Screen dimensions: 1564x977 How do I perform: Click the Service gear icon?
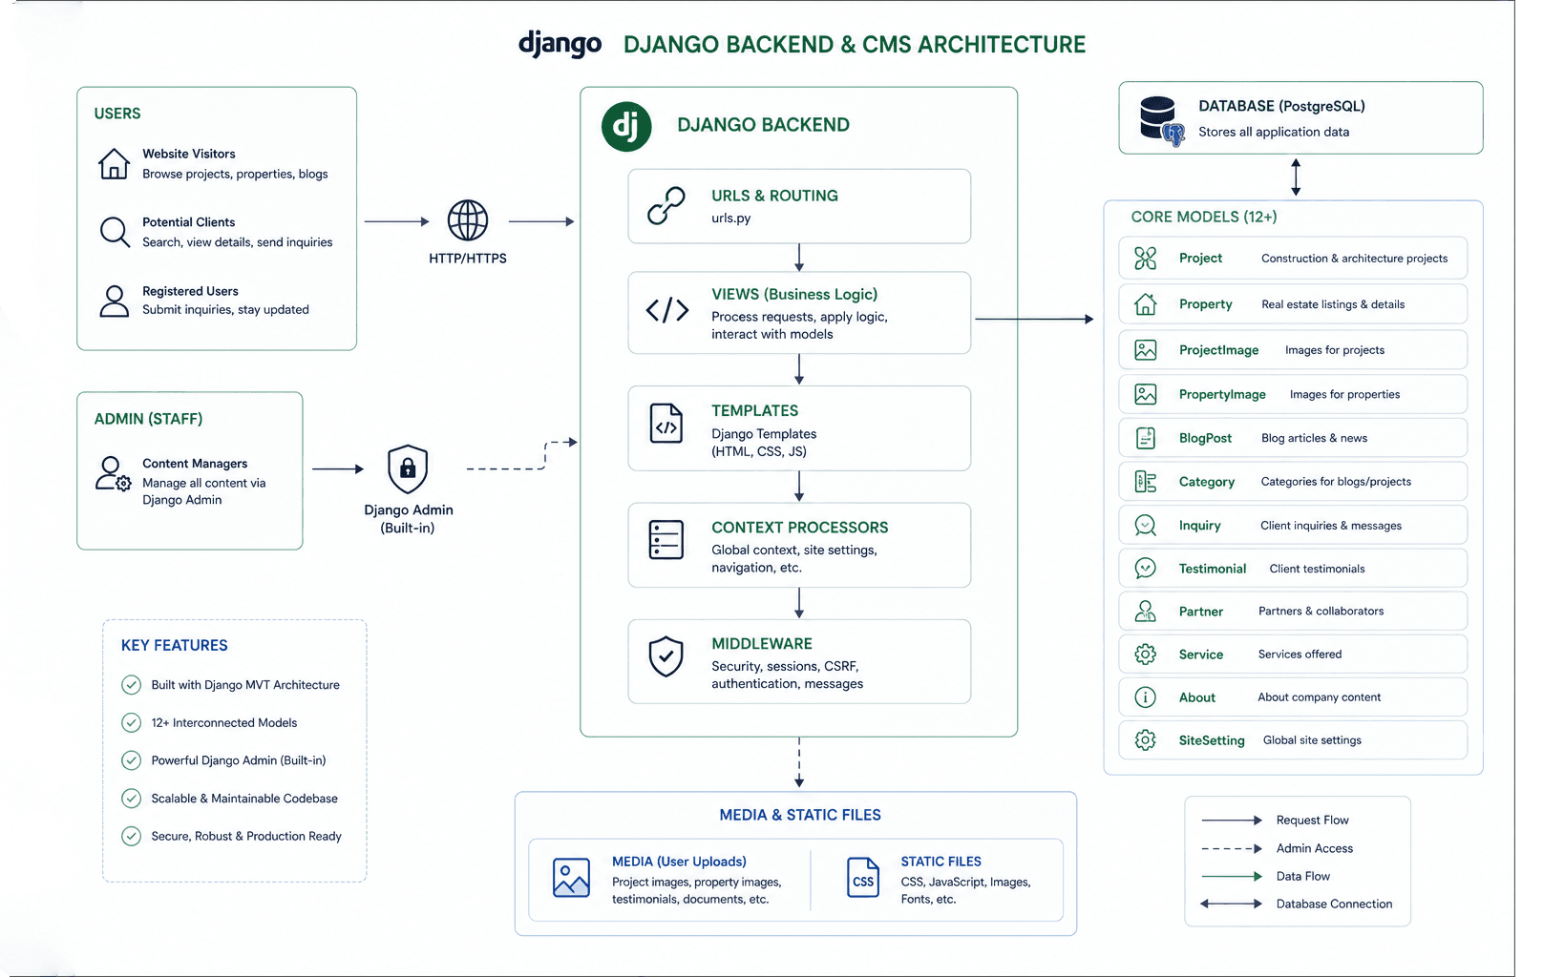(x=1146, y=655)
